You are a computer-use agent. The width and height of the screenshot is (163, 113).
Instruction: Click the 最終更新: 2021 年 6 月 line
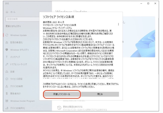[x=54, y=22]
